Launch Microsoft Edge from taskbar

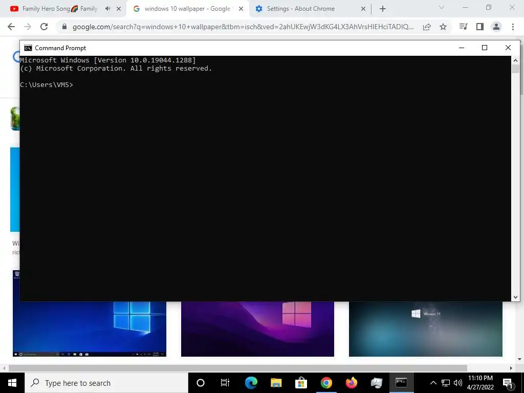coord(251,383)
